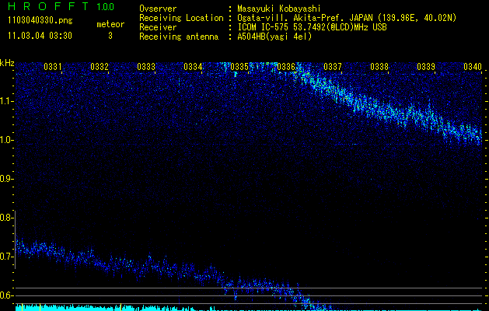489x311 pixels.
Task: Click the meteor label
Action: pos(110,24)
